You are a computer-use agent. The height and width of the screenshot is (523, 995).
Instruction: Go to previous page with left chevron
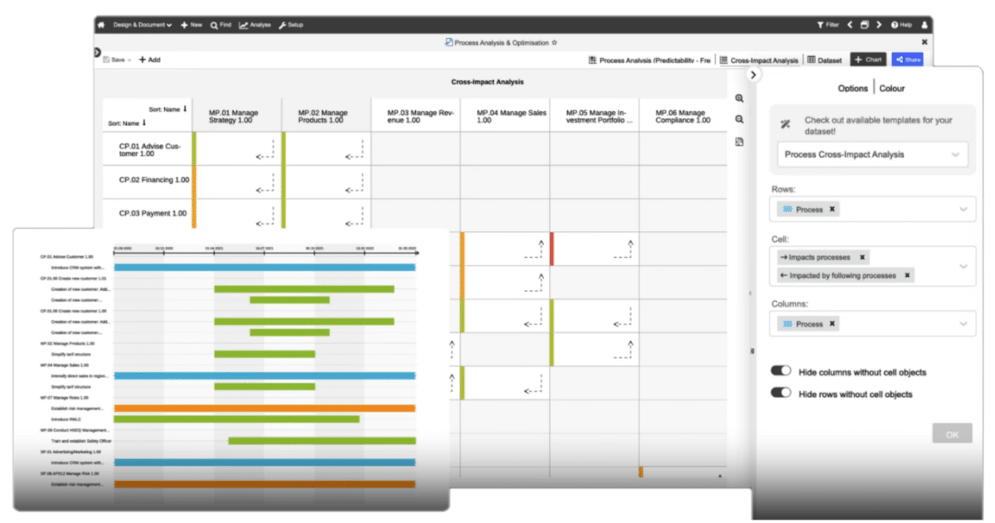[850, 25]
